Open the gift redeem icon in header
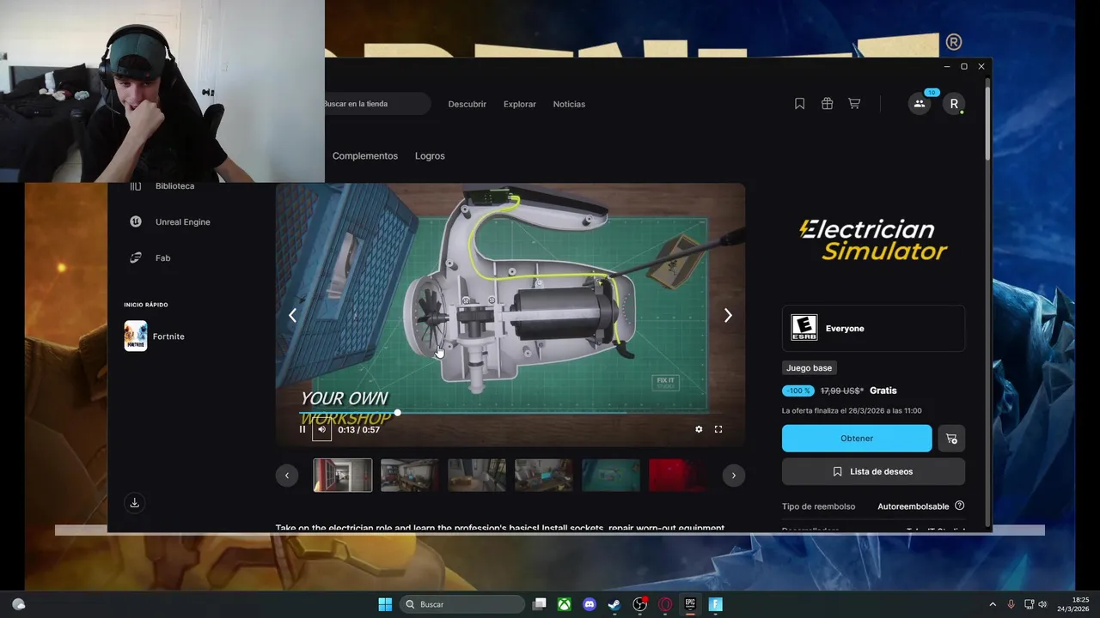This screenshot has width=1100, height=618. (x=827, y=104)
